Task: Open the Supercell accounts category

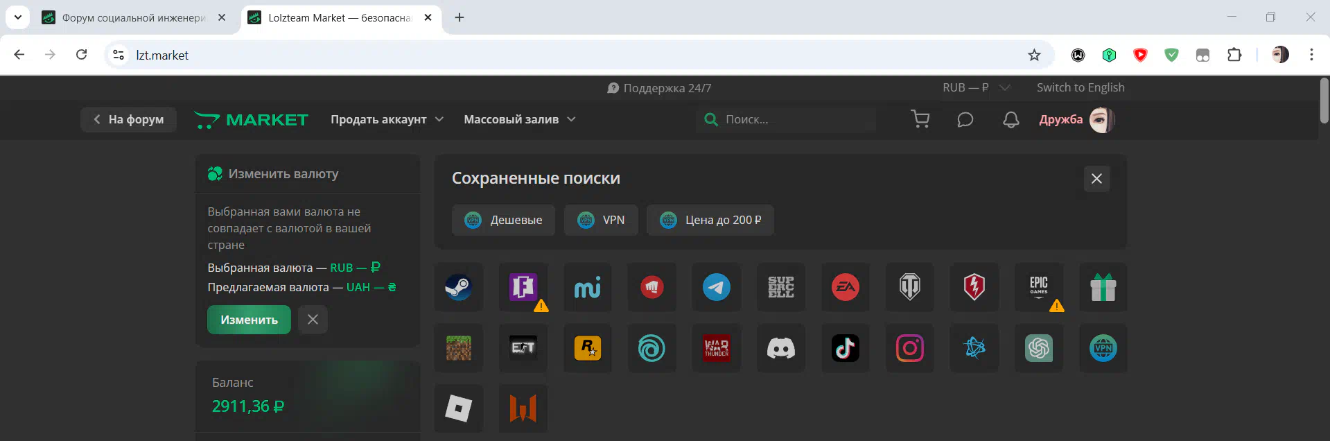Action: (781, 287)
